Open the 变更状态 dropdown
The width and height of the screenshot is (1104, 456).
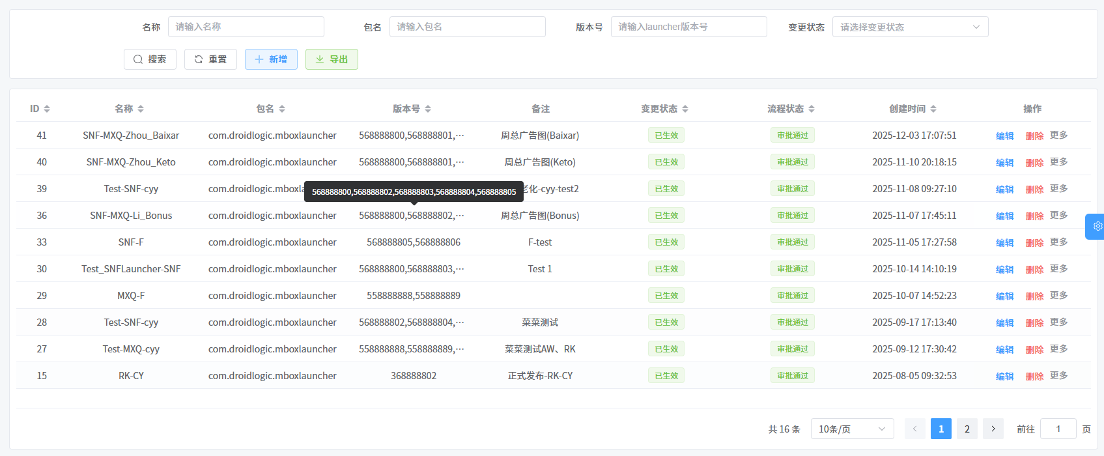click(911, 27)
